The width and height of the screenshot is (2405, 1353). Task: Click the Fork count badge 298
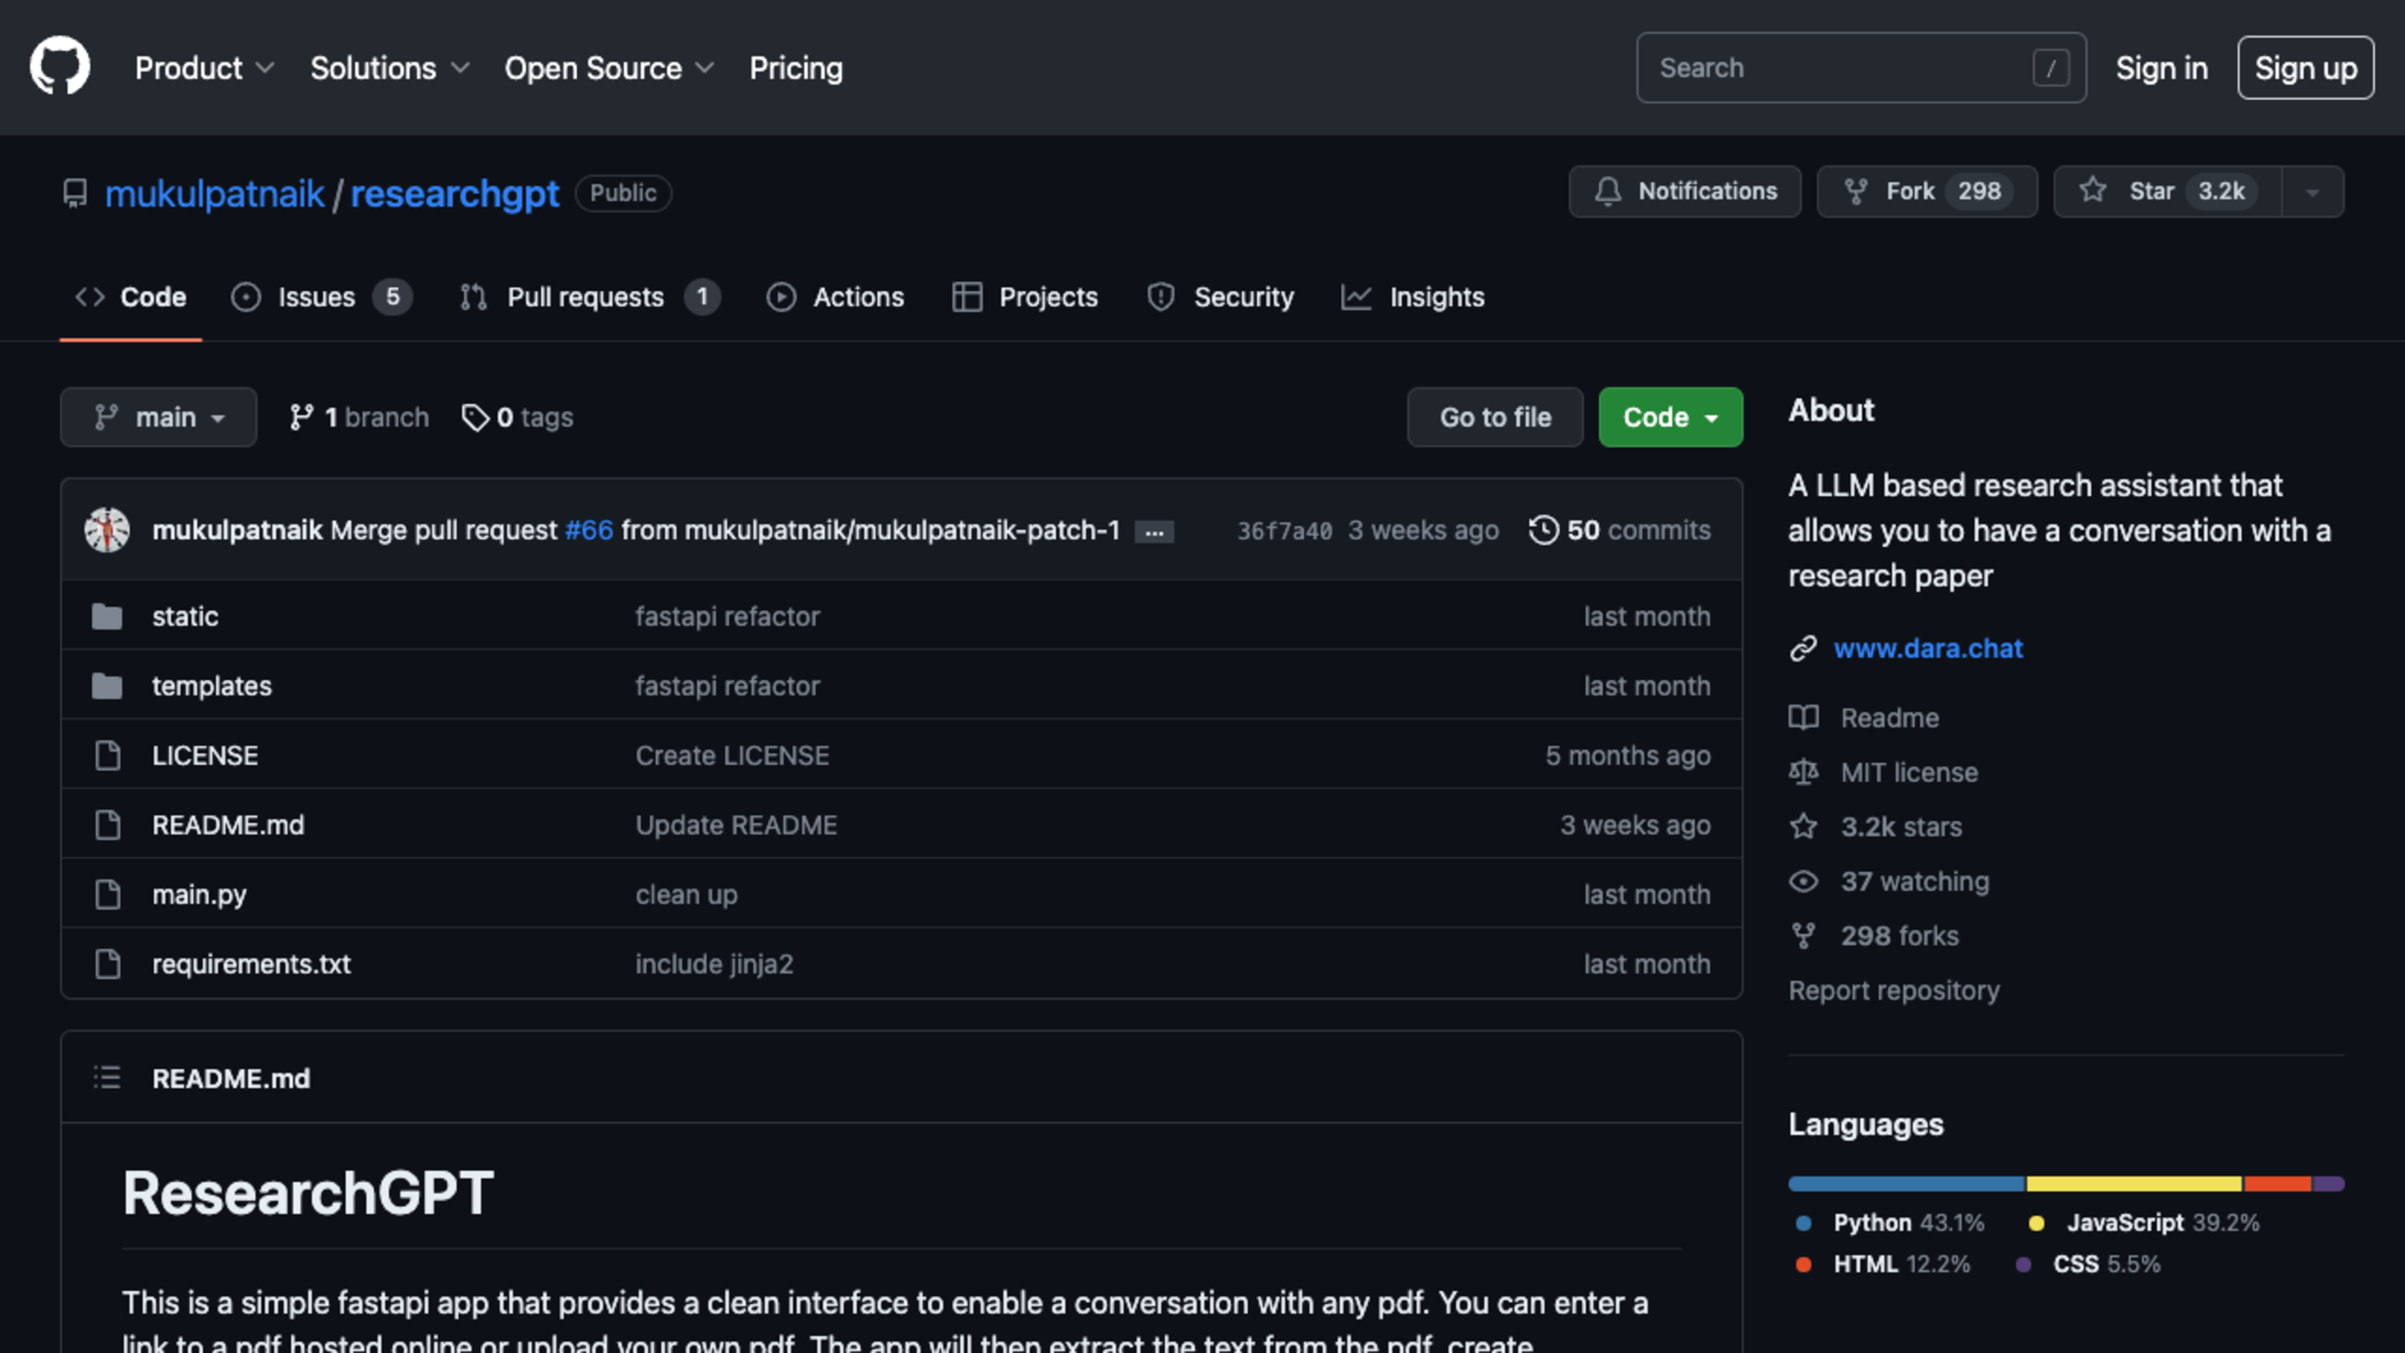point(1979,192)
